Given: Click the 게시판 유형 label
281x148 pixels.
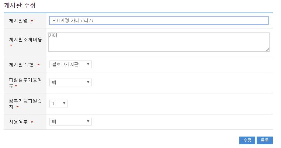Looking at the screenshot, I should [x=21, y=65].
